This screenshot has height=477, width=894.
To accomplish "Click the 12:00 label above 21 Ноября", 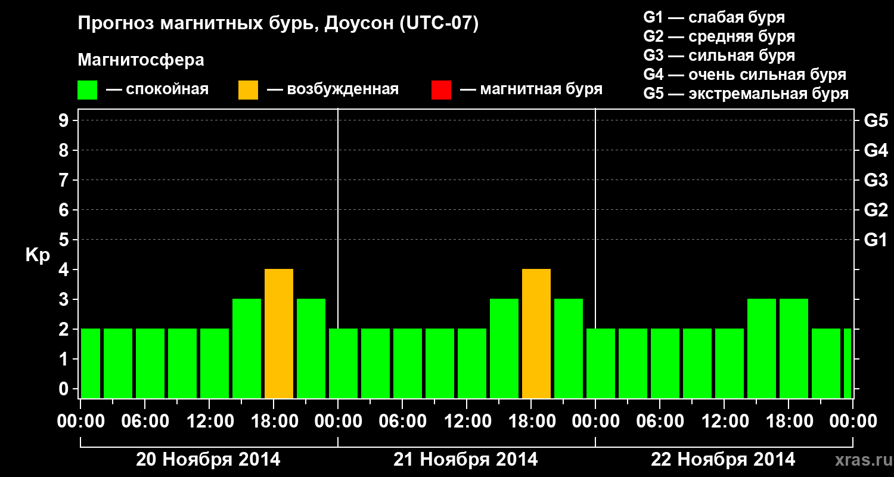I will coord(467,422).
